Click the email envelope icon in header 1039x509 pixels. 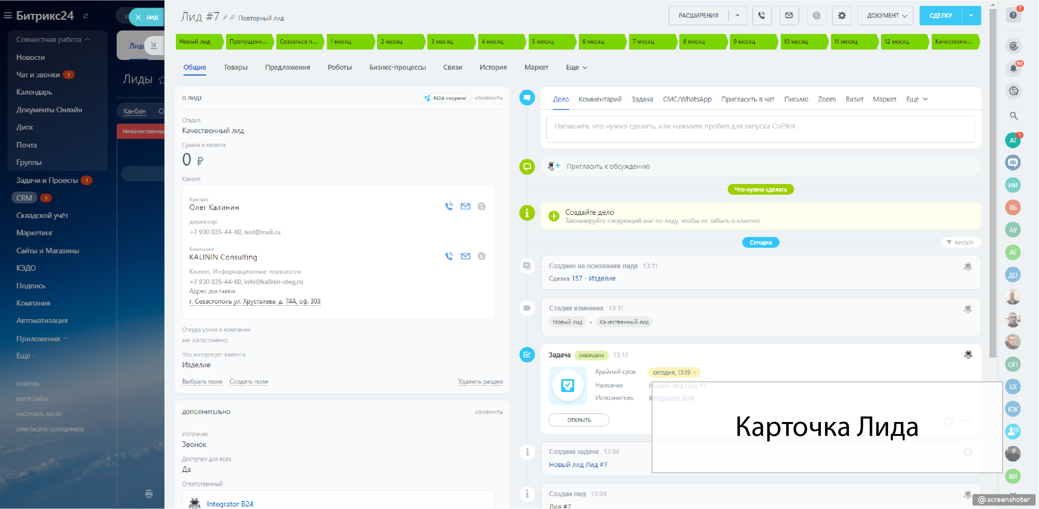click(789, 16)
